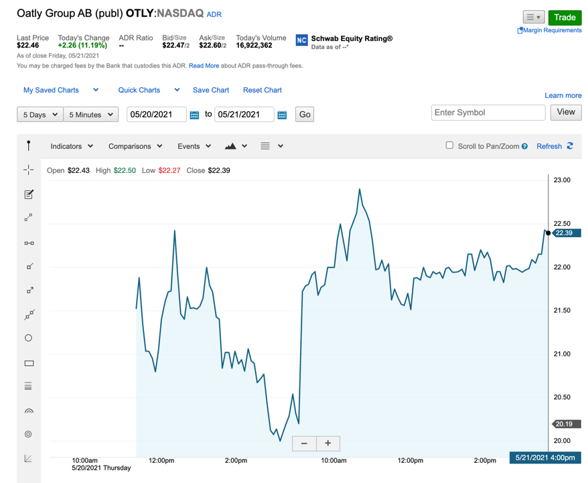
Task: Click the 22.39 current price marker
Action: click(x=567, y=233)
